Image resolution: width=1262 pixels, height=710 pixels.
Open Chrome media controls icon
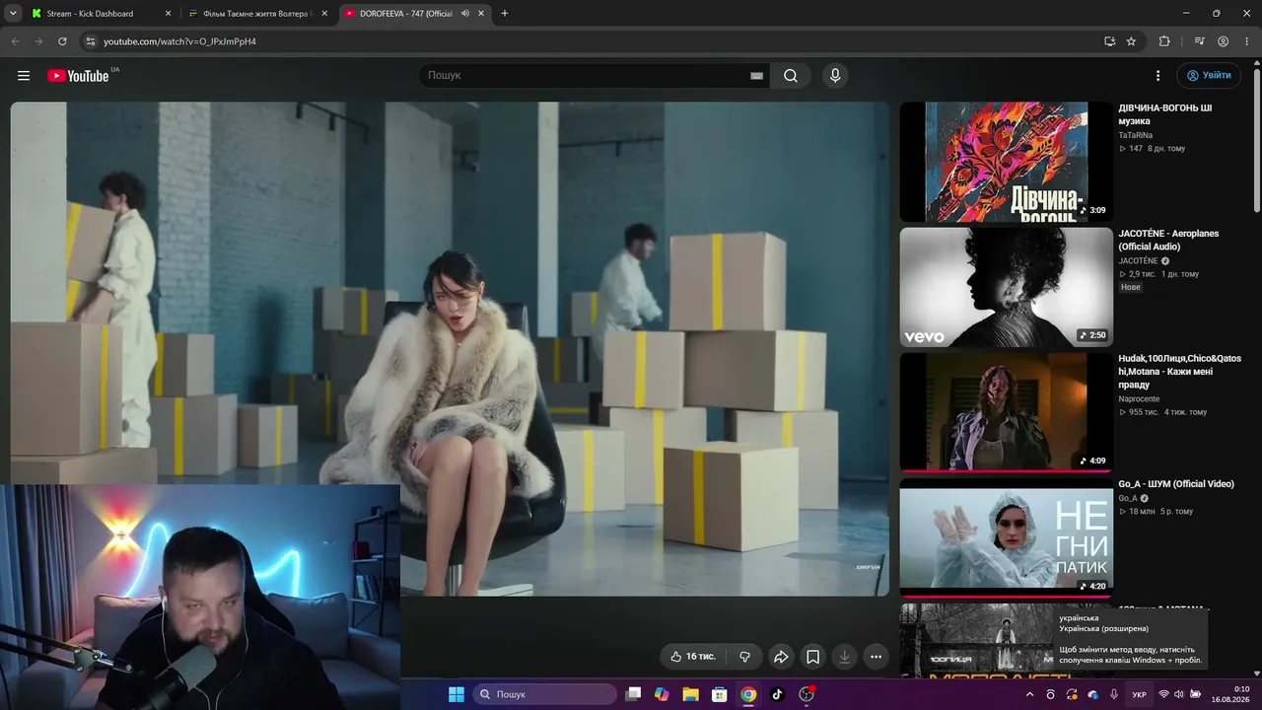tap(1199, 41)
